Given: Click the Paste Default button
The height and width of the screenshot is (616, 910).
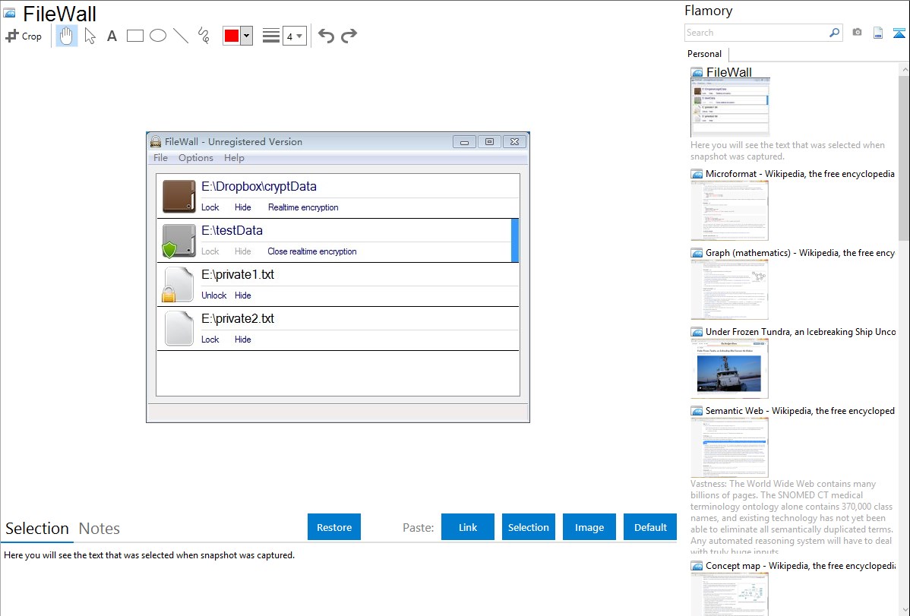Looking at the screenshot, I should [650, 527].
